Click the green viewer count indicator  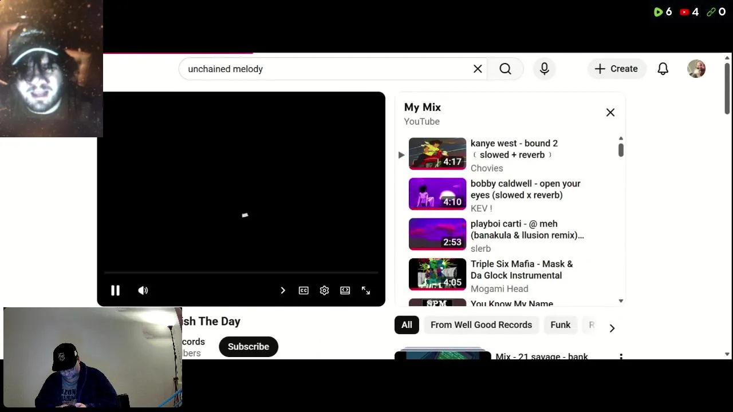click(x=663, y=12)
